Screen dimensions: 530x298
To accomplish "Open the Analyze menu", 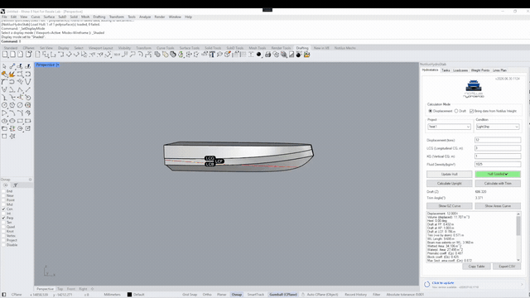I will point(145,17).
